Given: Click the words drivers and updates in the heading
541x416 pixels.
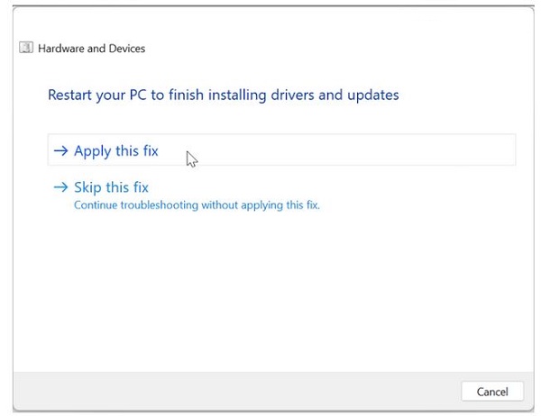Looking at the screenshot, I should (335, 95).
